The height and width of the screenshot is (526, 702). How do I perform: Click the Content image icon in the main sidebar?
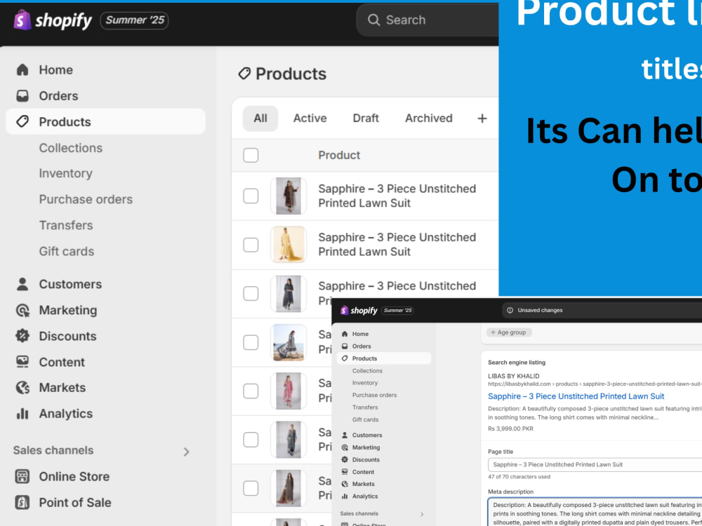[22, 362]
